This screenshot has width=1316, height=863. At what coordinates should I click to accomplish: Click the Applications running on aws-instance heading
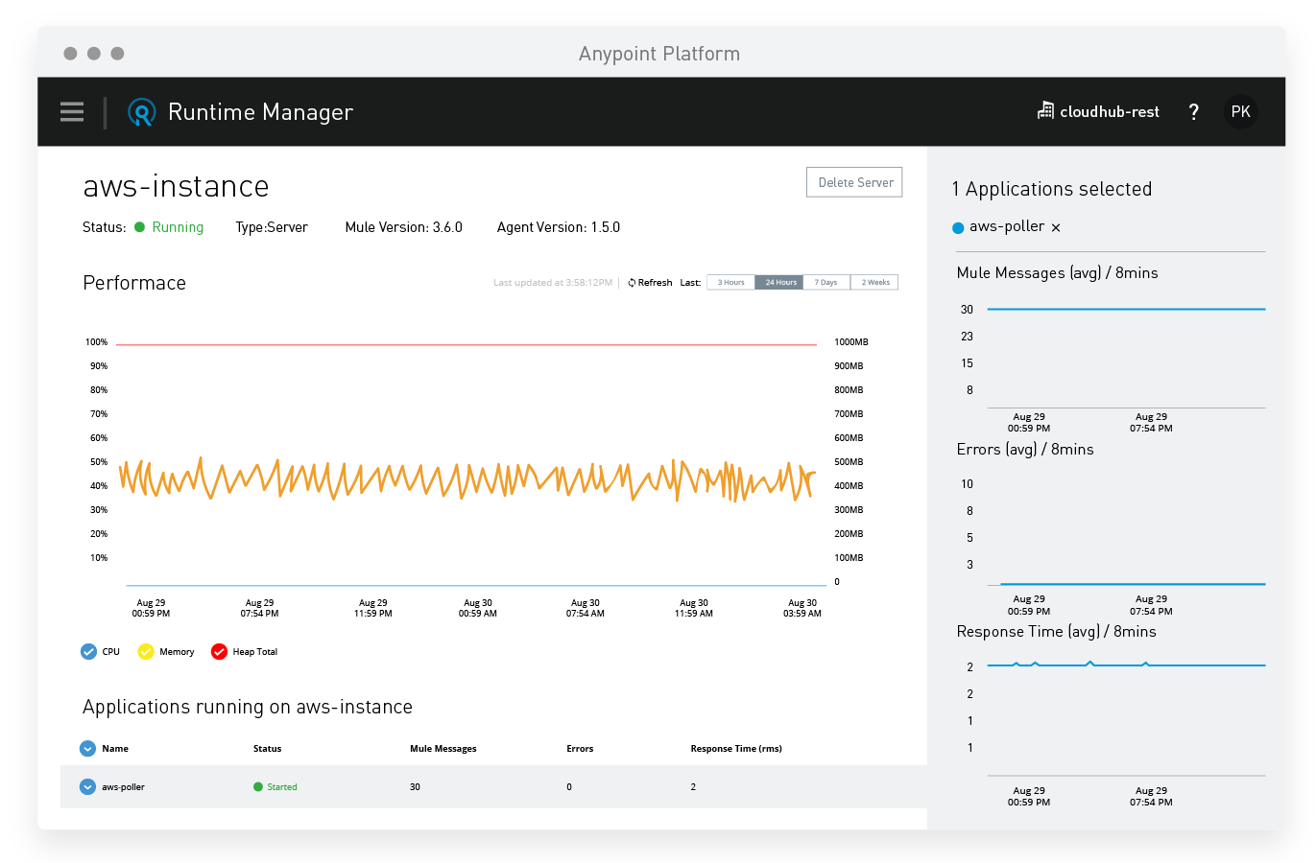coord(248,707)
